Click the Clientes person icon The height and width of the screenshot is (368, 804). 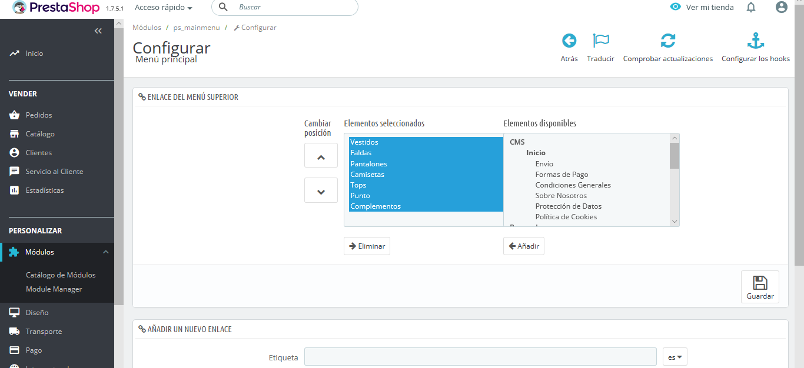click(x=15, y=152)
